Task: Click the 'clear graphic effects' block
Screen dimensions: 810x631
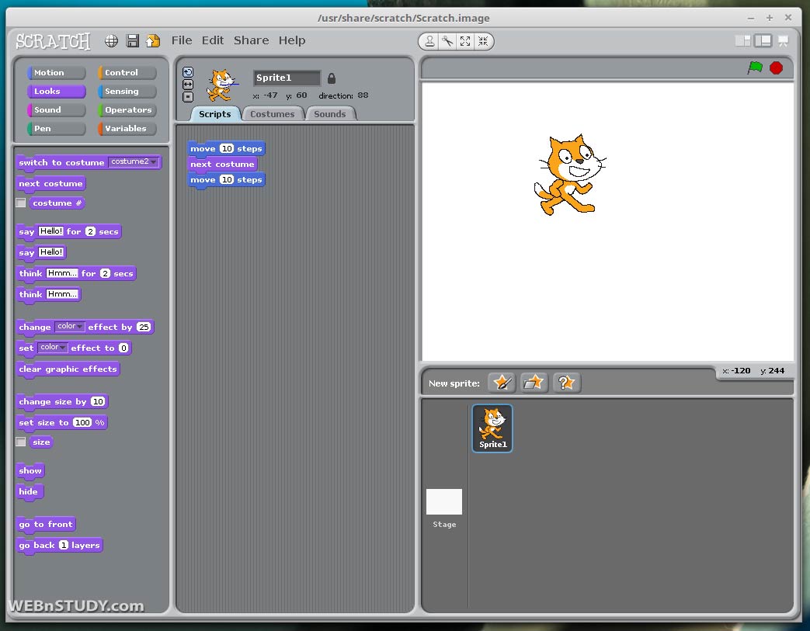Action: 68,369
